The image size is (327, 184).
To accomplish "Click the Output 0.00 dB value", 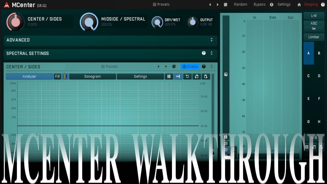I will (206, 25).
